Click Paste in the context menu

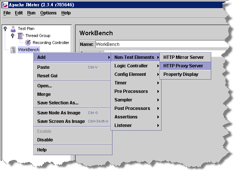(43, 67)
